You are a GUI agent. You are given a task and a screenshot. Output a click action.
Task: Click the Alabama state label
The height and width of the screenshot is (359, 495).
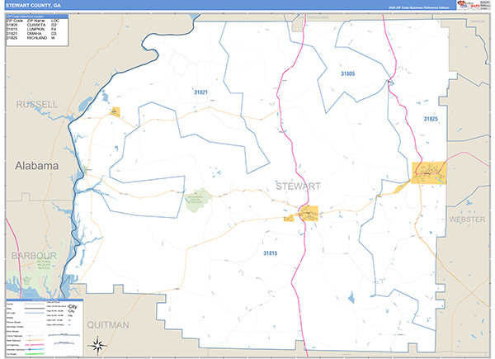(x=37, y=166)
